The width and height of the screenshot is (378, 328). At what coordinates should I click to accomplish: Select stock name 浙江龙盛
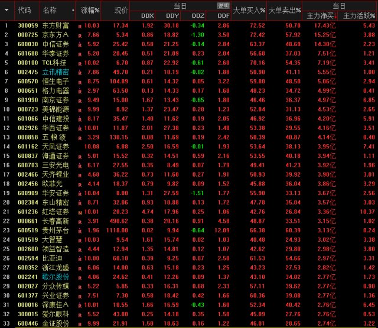(x=56, y=268)
